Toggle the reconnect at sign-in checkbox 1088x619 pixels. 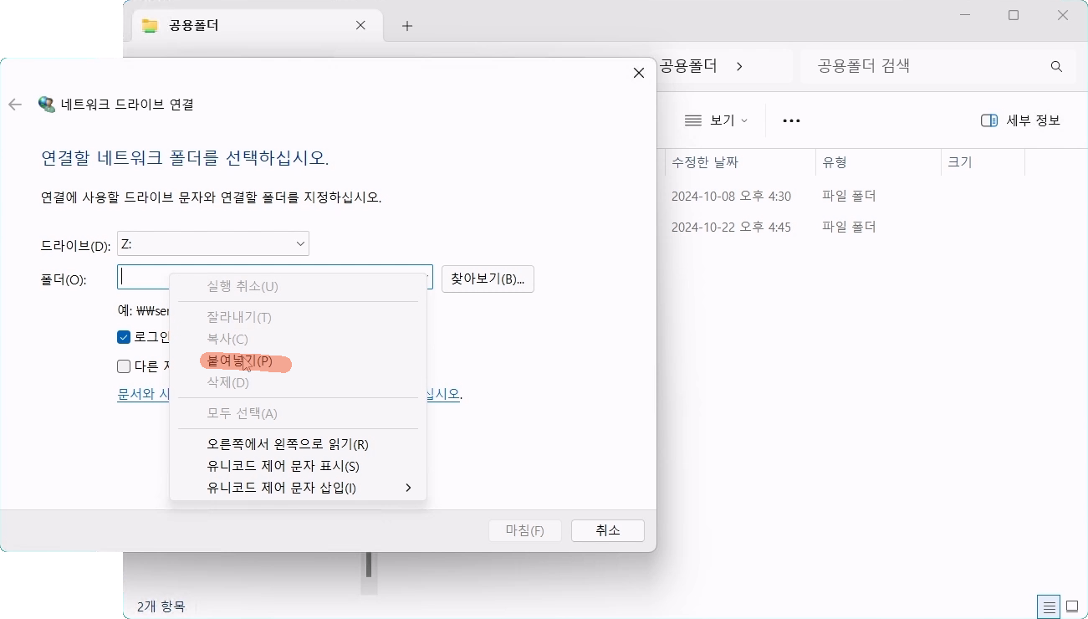point(124,337)
